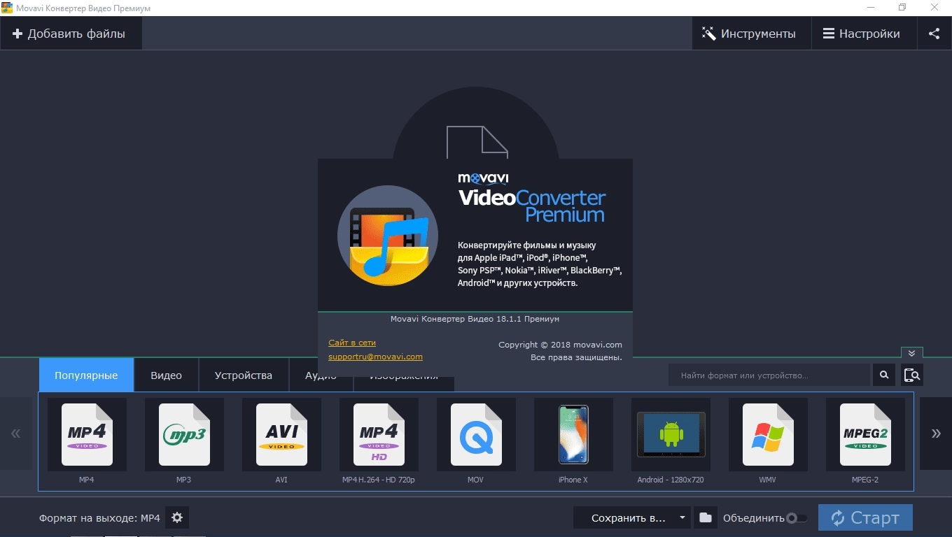Choose the MOV QuickTime format preset
The height and width of the screenshot is (537, 952).
[x=476, y=434]
